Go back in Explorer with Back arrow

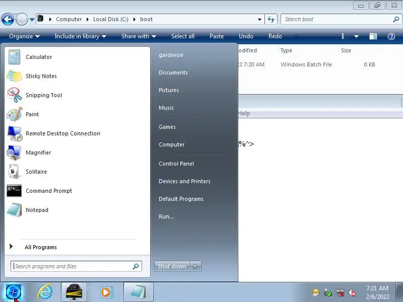[x=8, y=19]
